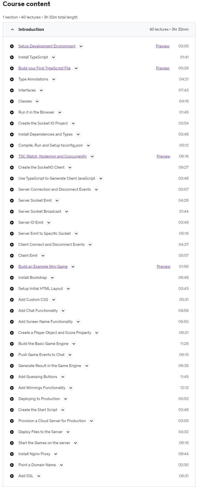Image resolution: width=198 pixels, height=489 pixels.
Task: Expand details chevron for Classes lecture
Action: [37, 101]
